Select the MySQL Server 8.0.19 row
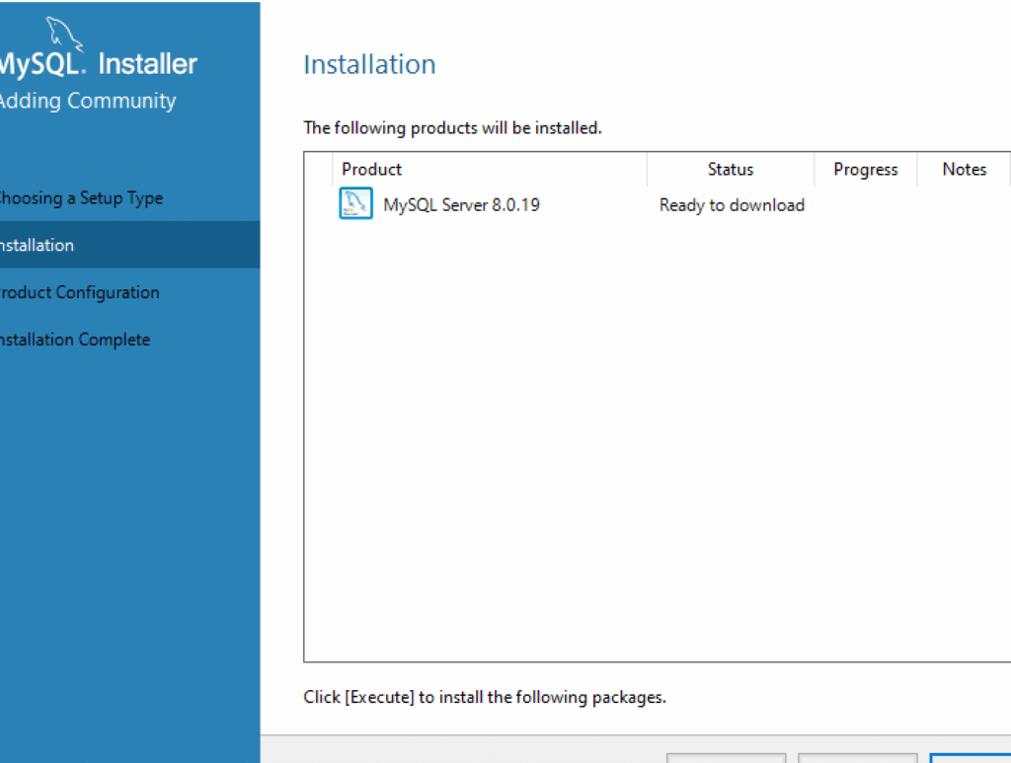 coord(657,204)
